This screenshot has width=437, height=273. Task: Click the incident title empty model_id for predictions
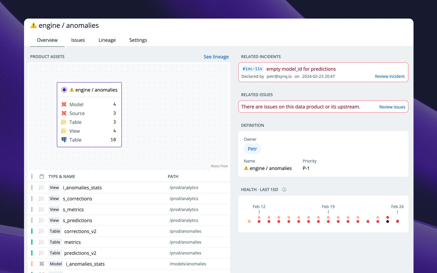point(301,69)
